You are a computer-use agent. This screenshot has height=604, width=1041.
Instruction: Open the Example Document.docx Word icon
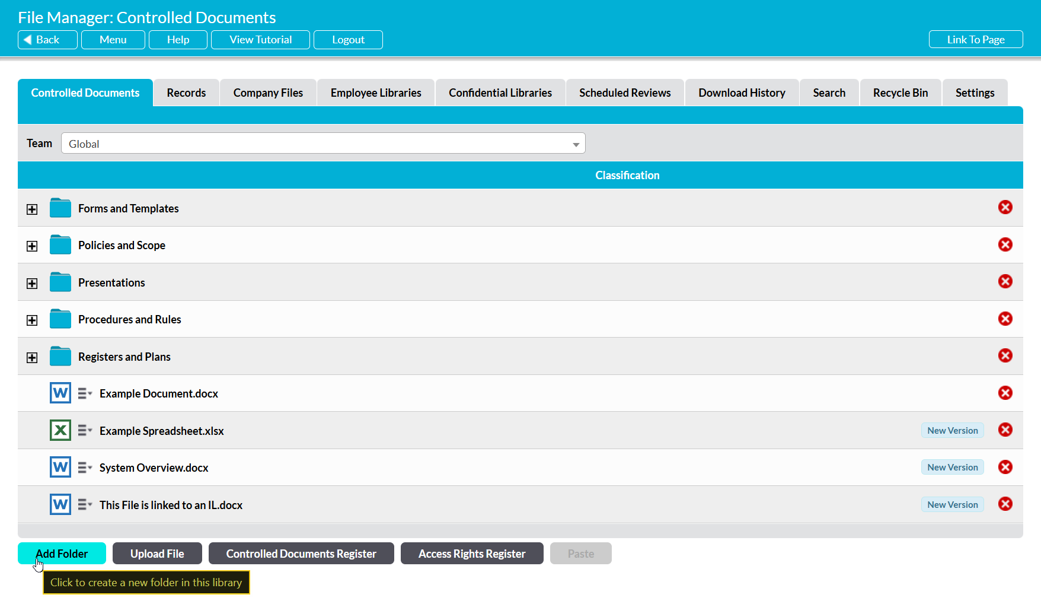60,393
